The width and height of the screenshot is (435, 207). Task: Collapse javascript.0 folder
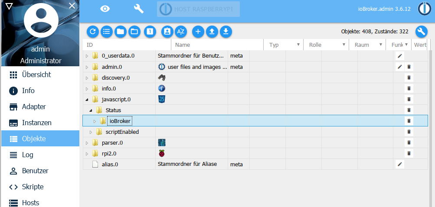(x=87, y=100)
